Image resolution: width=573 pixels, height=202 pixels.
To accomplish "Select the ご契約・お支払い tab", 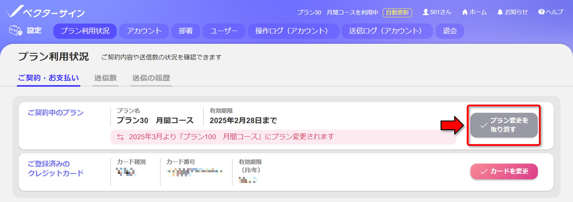I will coord(48,78).
